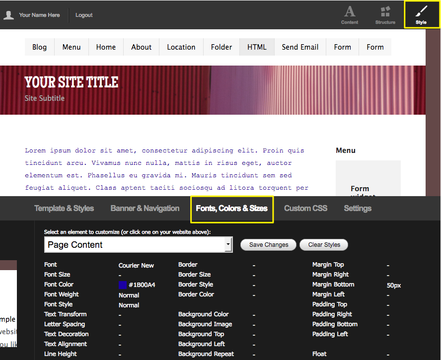
Task: Switch to Template & Styles tab
Action: 64,209
